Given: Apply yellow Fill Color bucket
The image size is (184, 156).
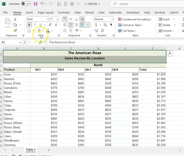Looking at the screenshot, I should [x=39, y=30].
